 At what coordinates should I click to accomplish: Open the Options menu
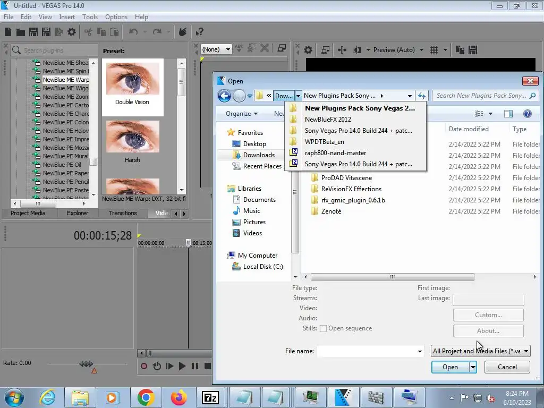click(x=116, y=17)
